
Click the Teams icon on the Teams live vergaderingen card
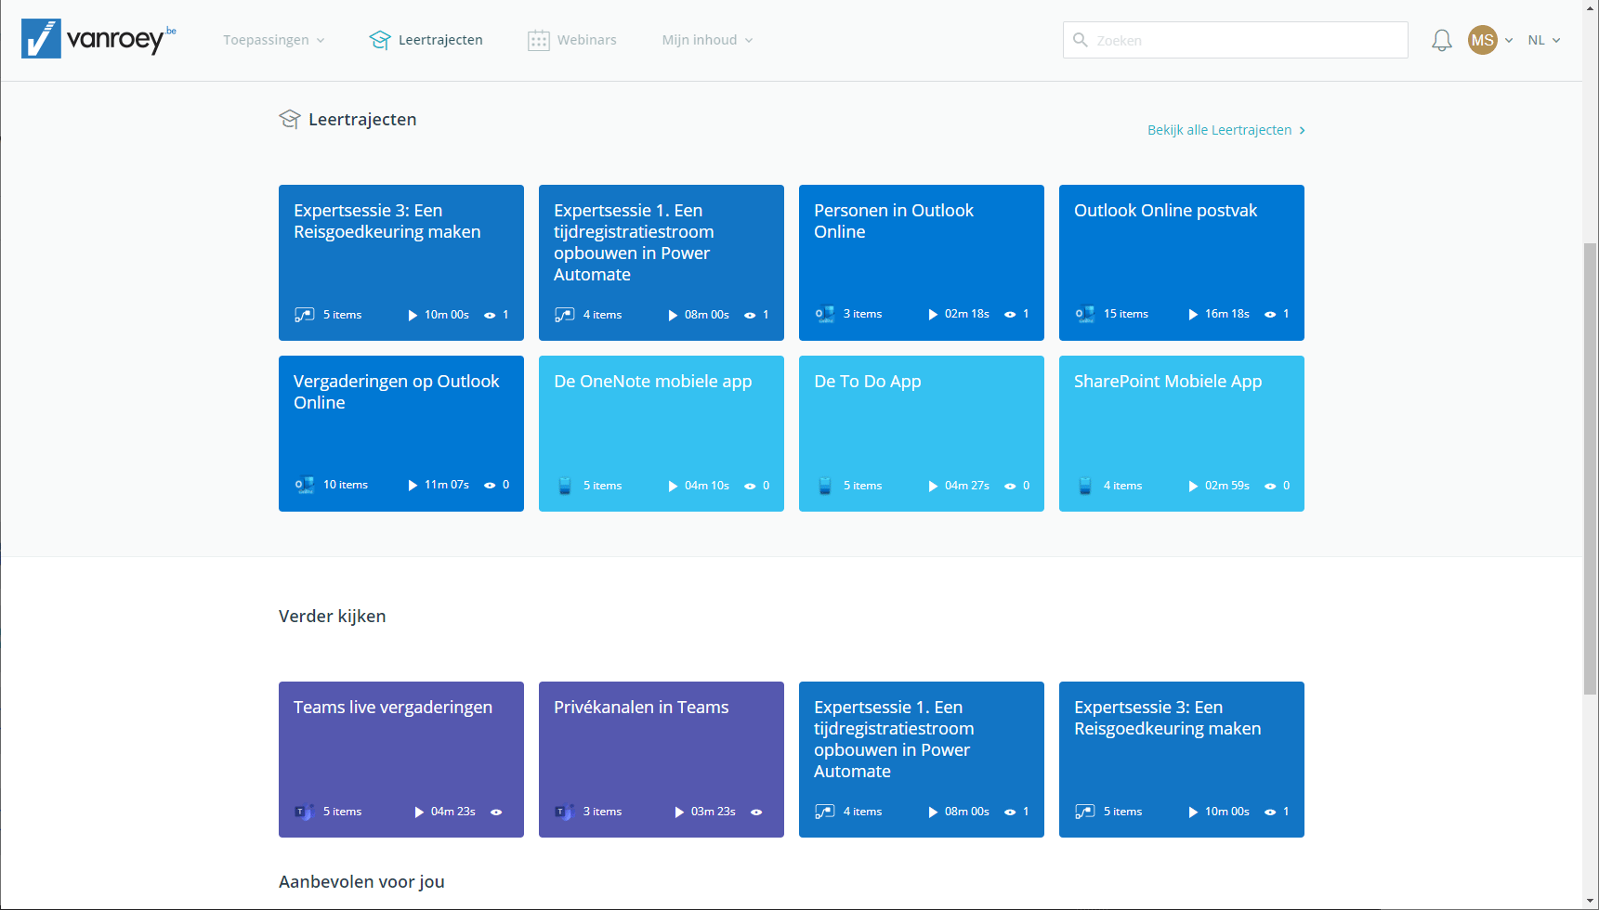coord(305,812)
